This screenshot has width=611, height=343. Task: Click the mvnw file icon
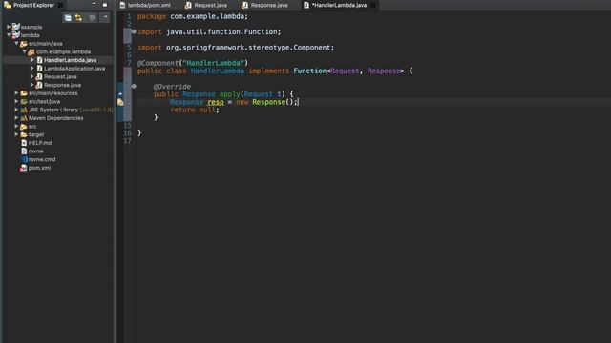24,151
